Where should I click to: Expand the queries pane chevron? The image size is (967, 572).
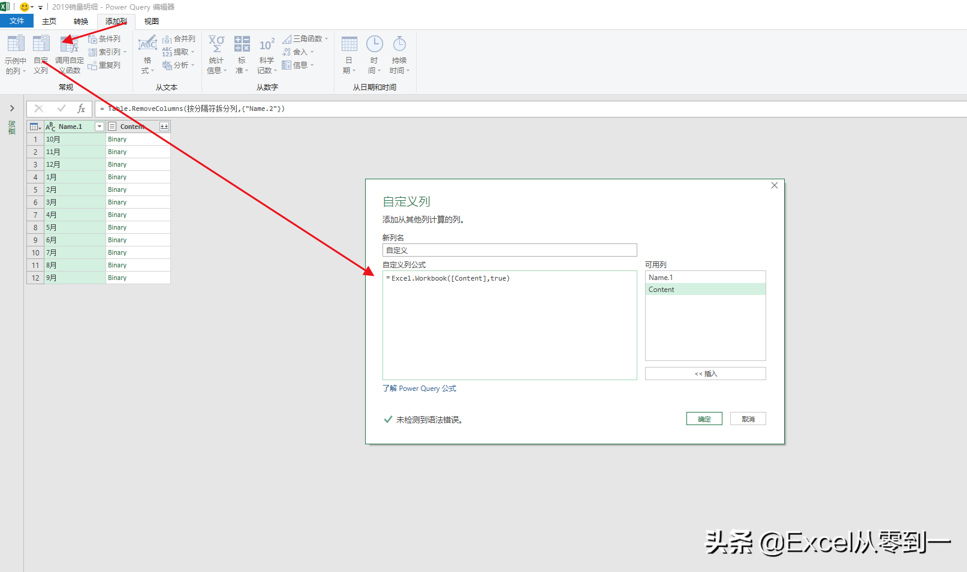coord(12,109)
